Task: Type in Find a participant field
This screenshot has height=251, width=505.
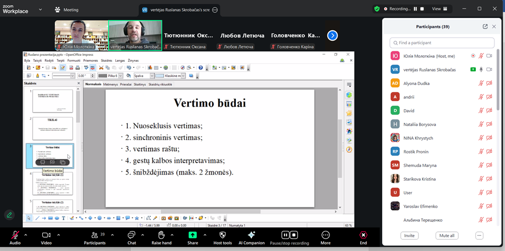Action: tap(442, 43)
